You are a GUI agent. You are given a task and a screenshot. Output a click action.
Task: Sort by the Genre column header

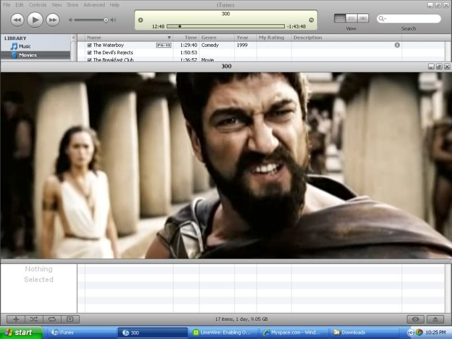pos(217,38)
